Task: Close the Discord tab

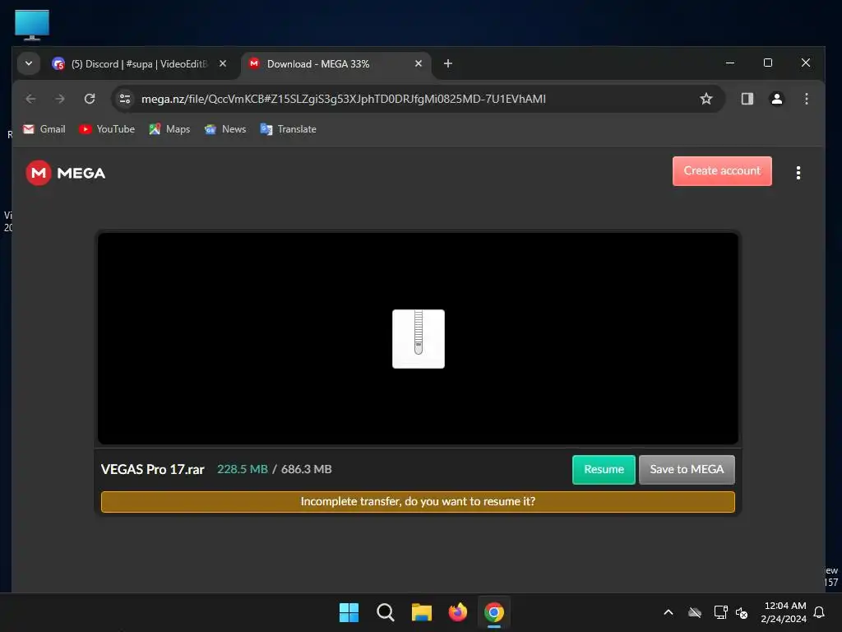Action: click(x=222, y=63)
